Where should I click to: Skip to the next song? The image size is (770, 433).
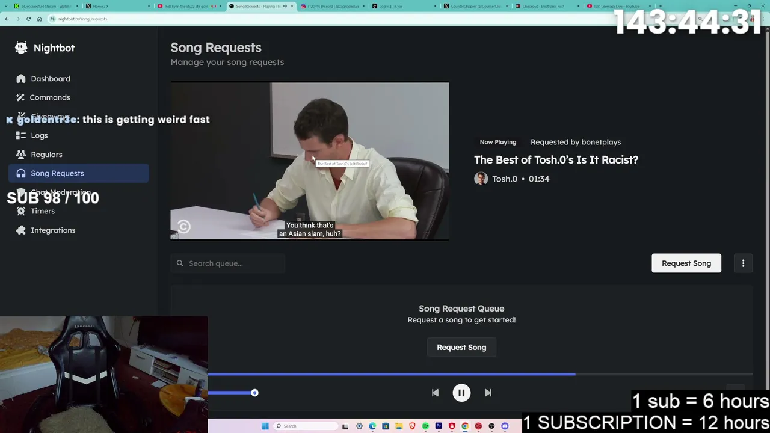pyautogui.click(x=488, y=393)
